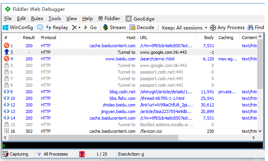Image resolution: width=268 pixels, height=161 pixels.
Task: Open the File menu
Action: (x=8, y=19)
